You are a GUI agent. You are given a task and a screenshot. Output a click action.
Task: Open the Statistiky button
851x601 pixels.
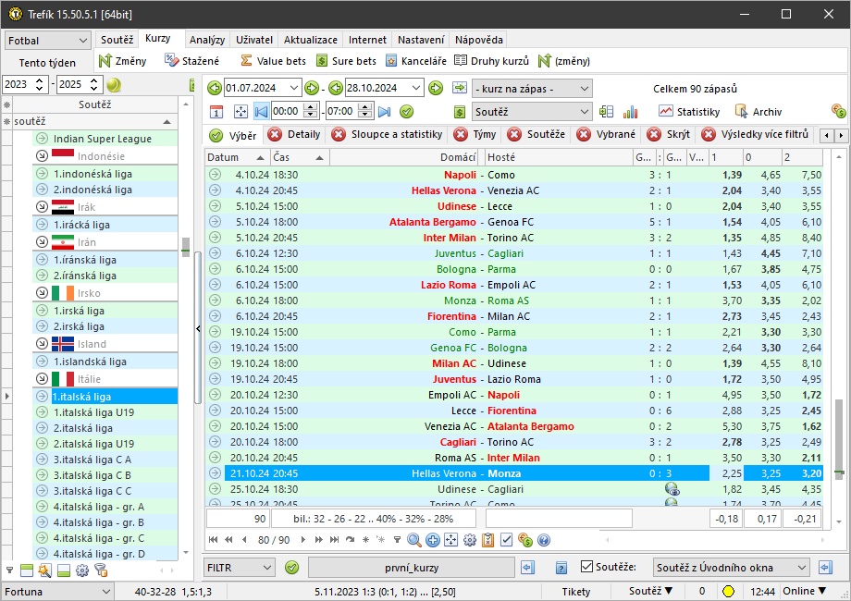pyautogui.click(x=689, y=112)
